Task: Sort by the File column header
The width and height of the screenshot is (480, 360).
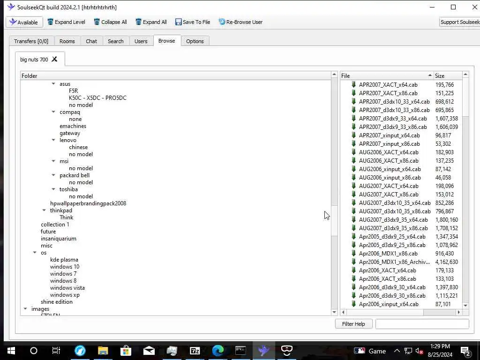Action: pos(387,75)
